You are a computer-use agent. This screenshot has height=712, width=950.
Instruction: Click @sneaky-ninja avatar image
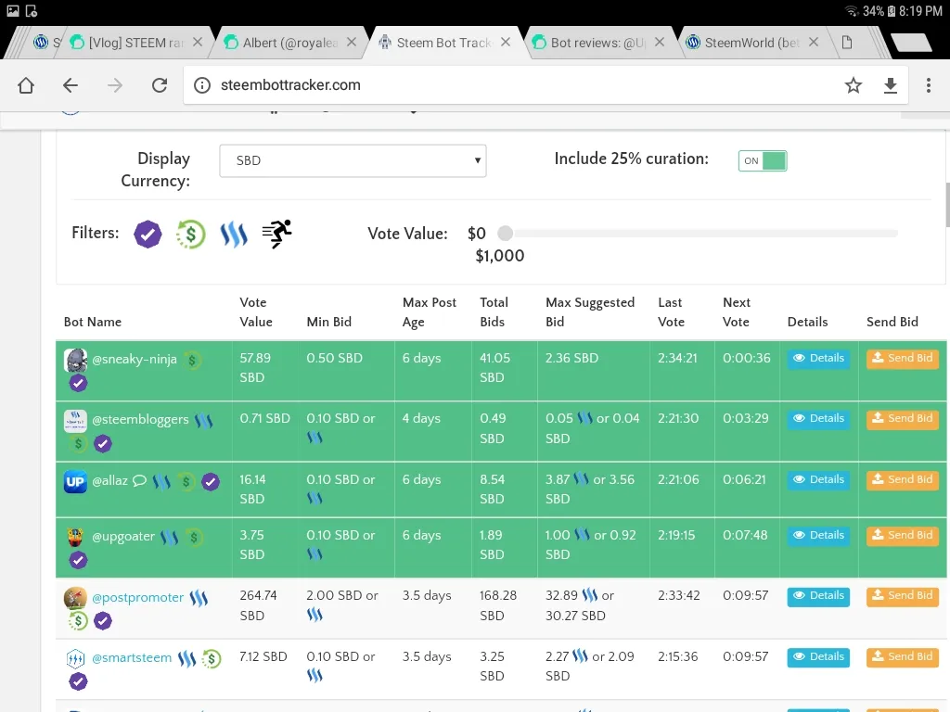click(x=75, y=361)
